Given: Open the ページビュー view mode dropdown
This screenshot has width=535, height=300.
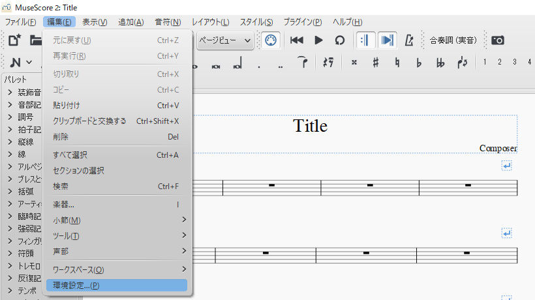Looking at the screenshot, I should pos(225,40).
